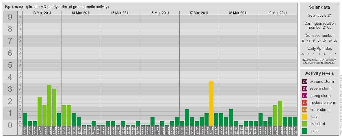Click the 'minor storm' legend label
Screen dimensions: 342x138
pyautogui.click(x=319, y=110)
